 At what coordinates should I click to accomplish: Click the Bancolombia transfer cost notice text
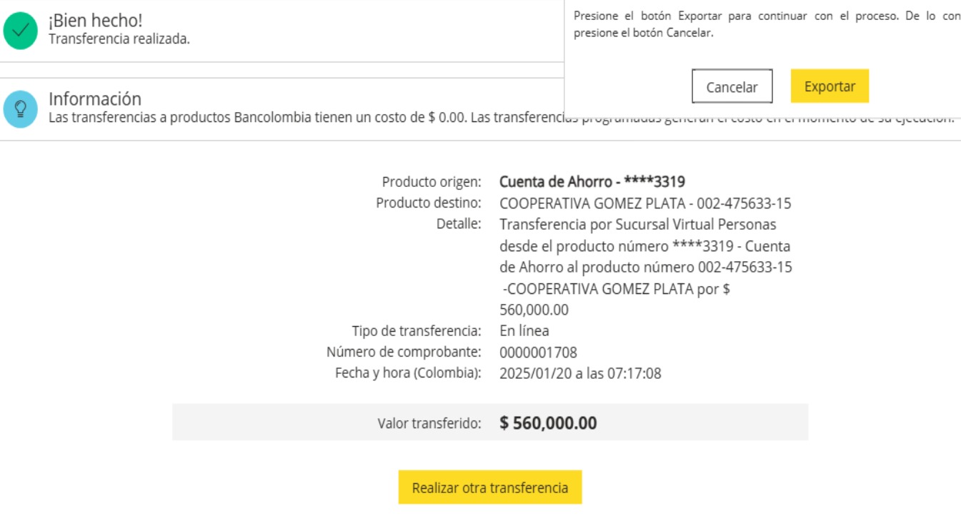coord(307,118)
